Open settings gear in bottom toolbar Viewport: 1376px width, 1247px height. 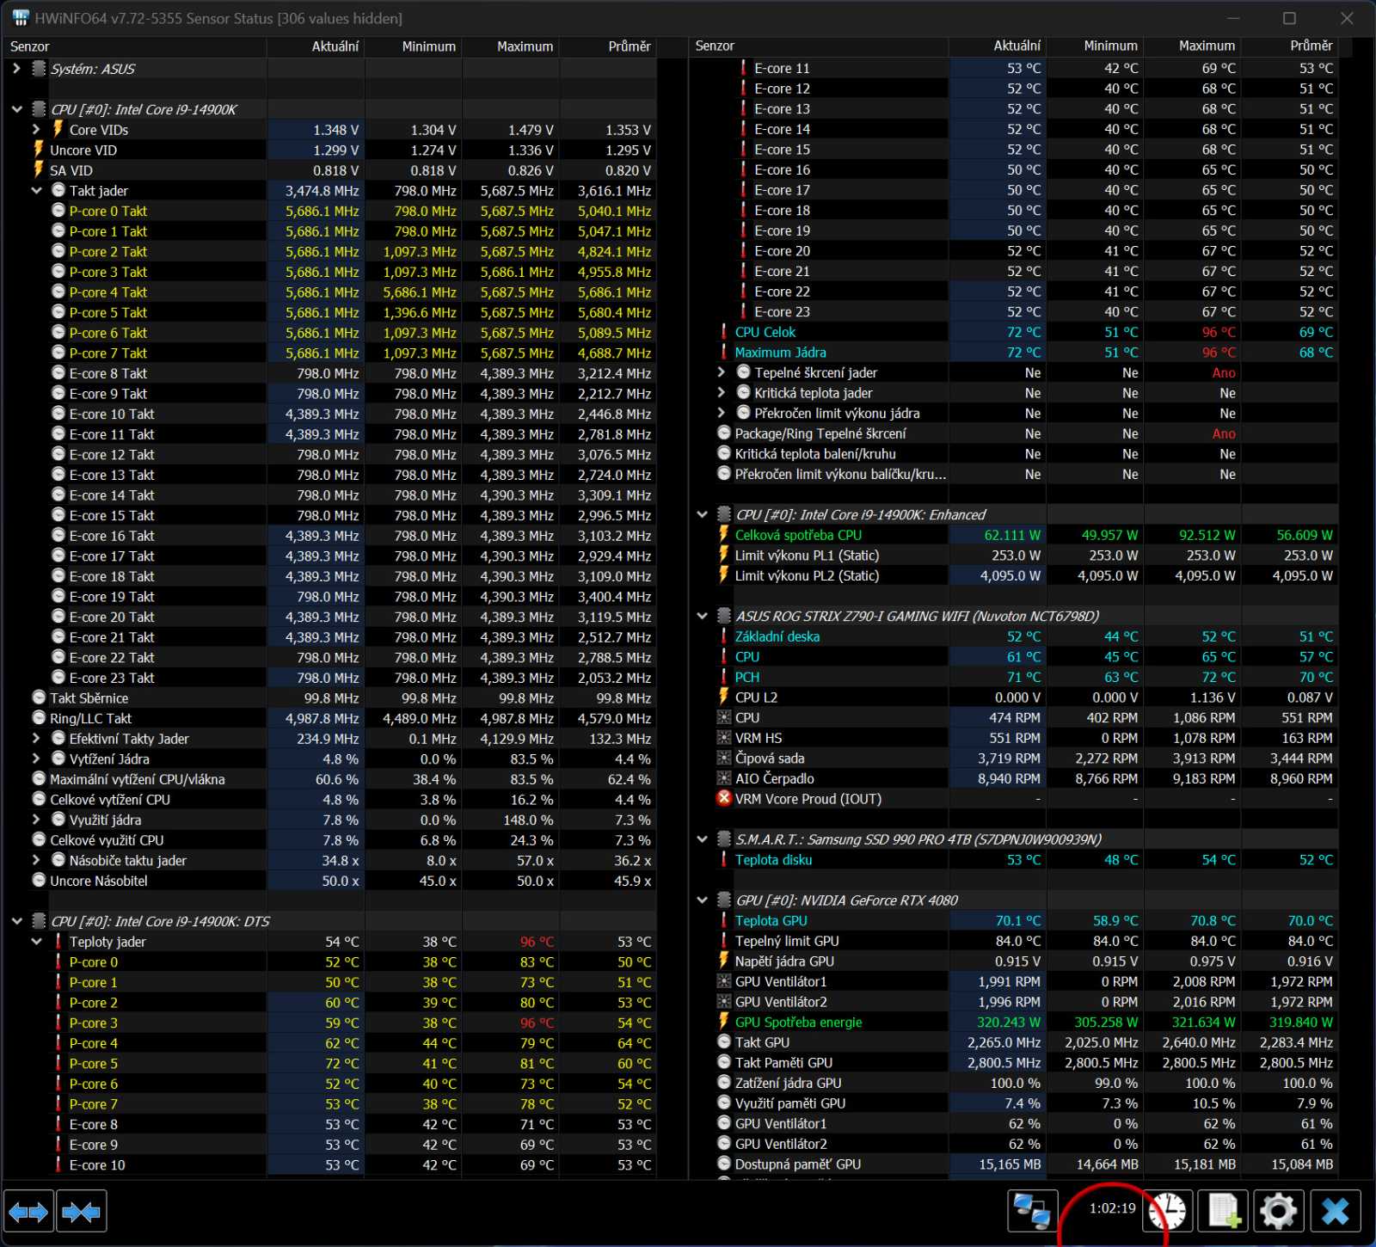click(1279, 1213)
